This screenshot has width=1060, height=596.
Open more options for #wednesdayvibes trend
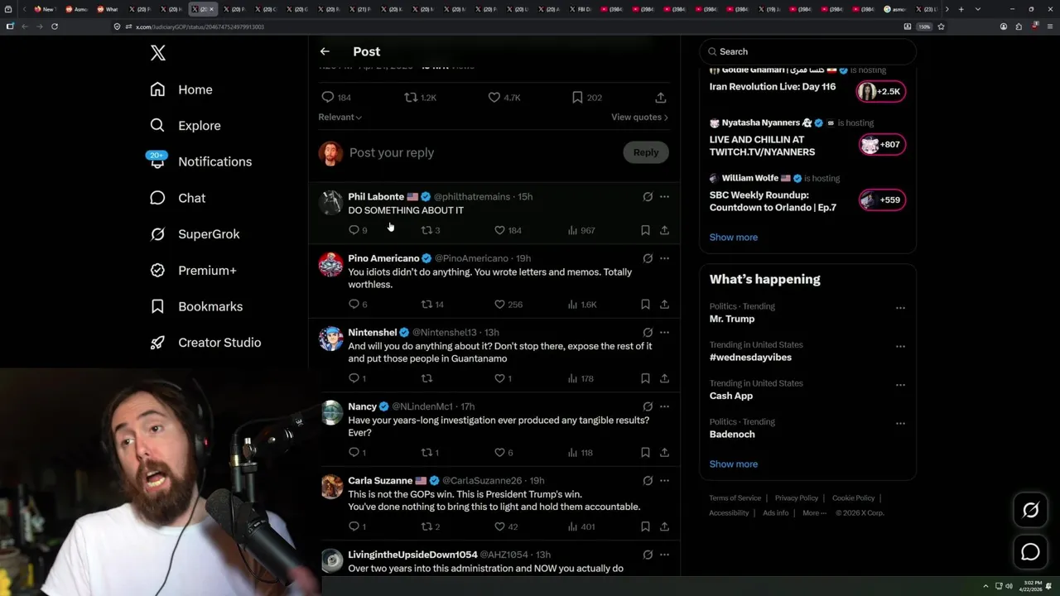pos(900,346)
